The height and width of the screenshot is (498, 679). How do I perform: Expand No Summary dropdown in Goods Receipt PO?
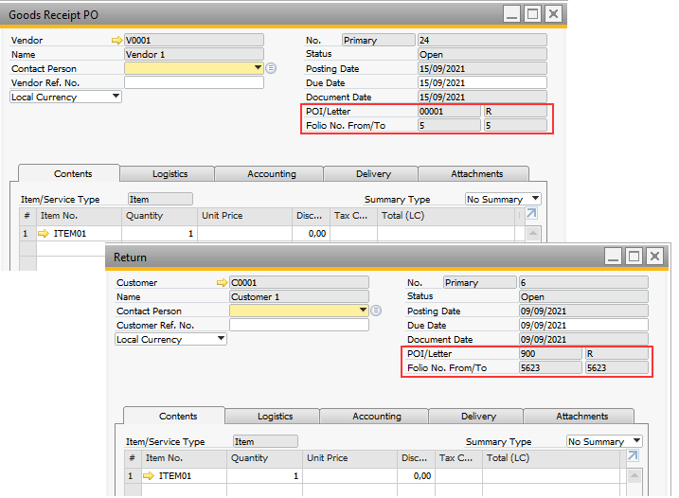coord(535,199)
